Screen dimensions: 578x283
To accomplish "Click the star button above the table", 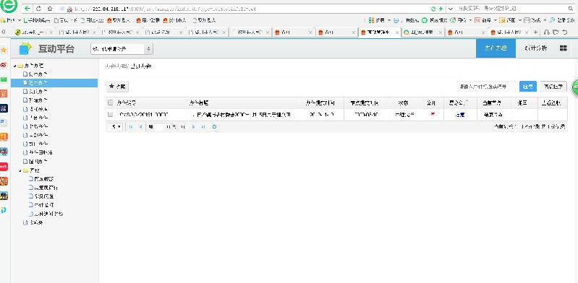I will tap(118, 87).
